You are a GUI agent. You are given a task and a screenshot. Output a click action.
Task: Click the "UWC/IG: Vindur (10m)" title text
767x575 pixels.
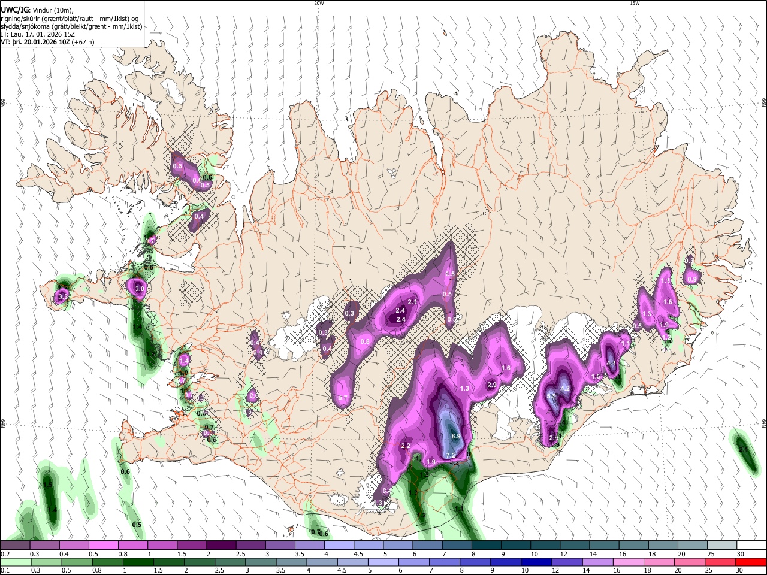pyautogui.click(x=37, y=10)
